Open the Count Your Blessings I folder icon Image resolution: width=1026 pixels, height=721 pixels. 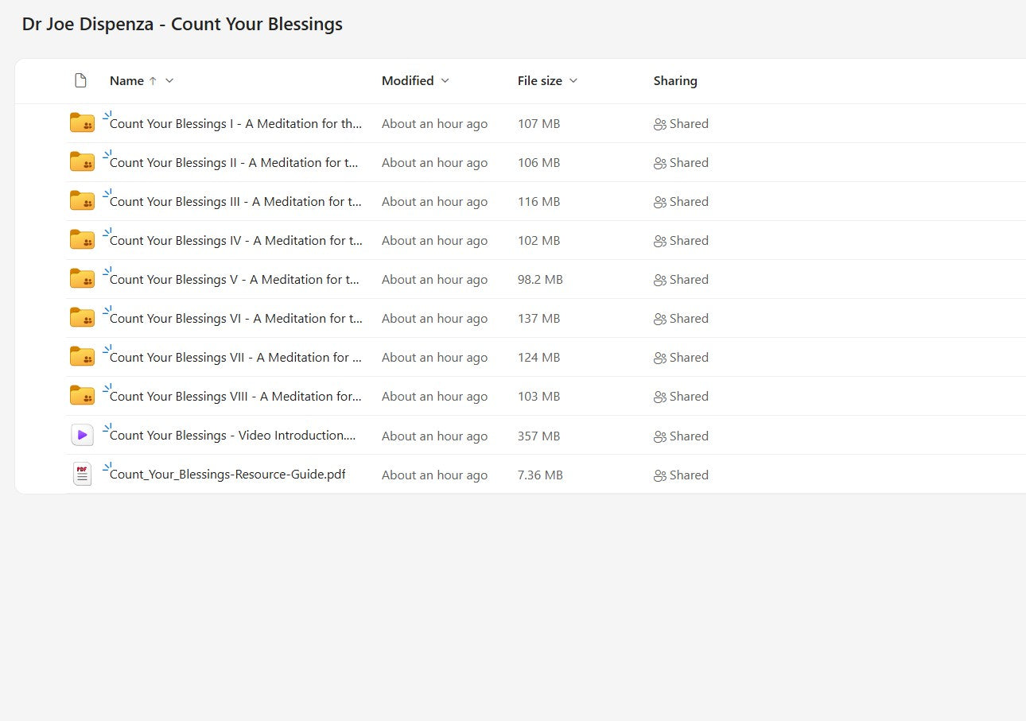coord(82,123)
